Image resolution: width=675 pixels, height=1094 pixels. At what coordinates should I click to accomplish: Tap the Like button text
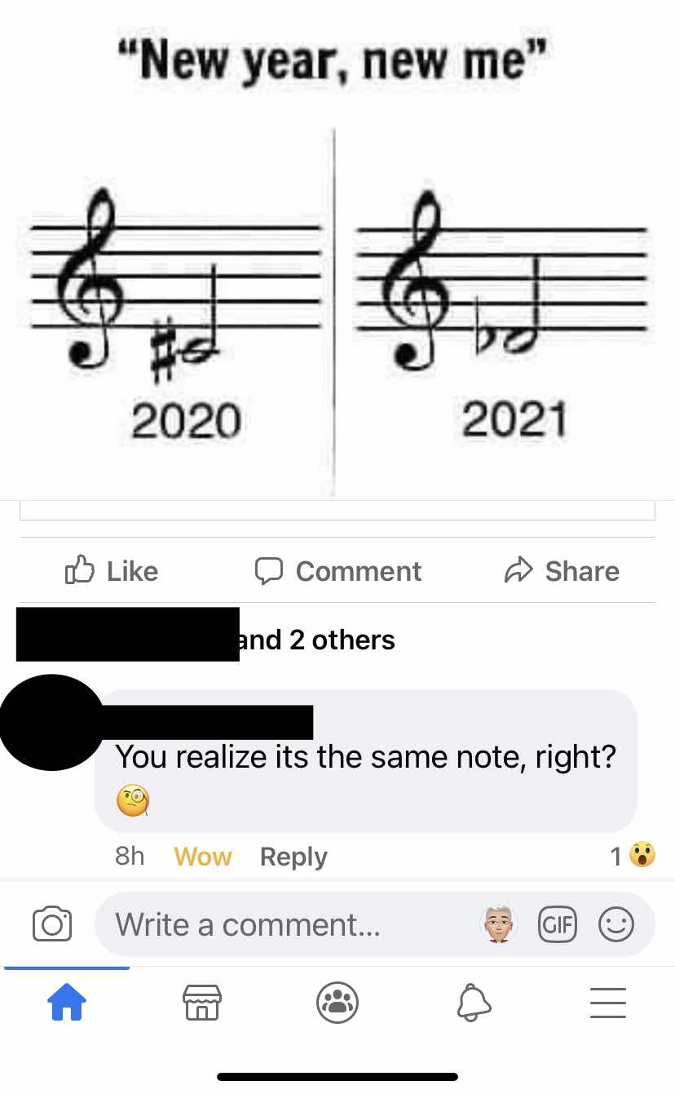pos(132,570)
